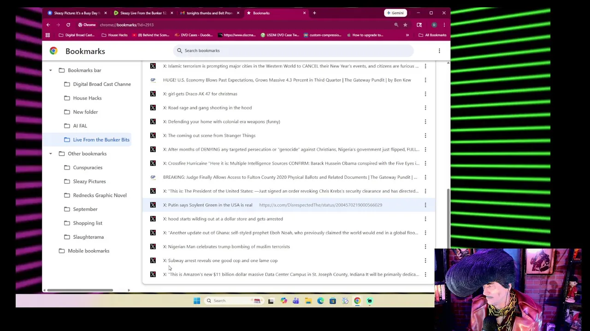Screen dimensions: 590x331
Task: Open Microsoft Teams from the taskbar
Action: click(296, 301)
